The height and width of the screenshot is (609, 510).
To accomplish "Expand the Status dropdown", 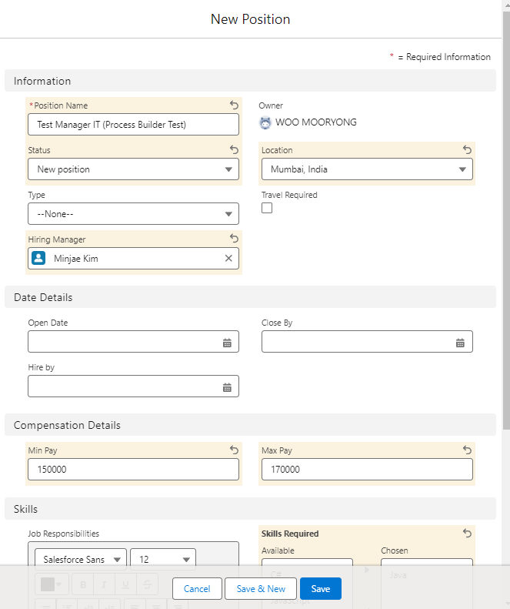I will (133, 169).
